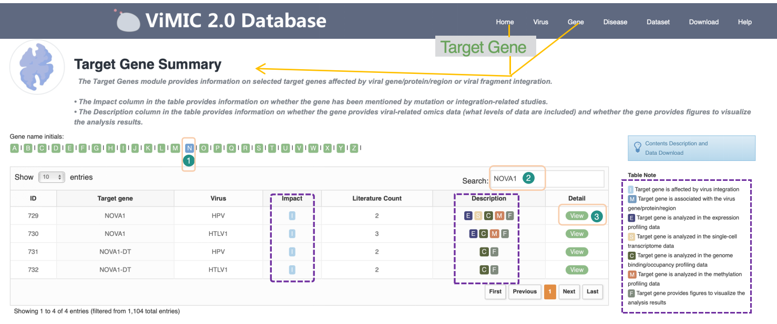Select gene initial letter A
This screenshot has height=324, width=777.
click(x=15, y=148)
